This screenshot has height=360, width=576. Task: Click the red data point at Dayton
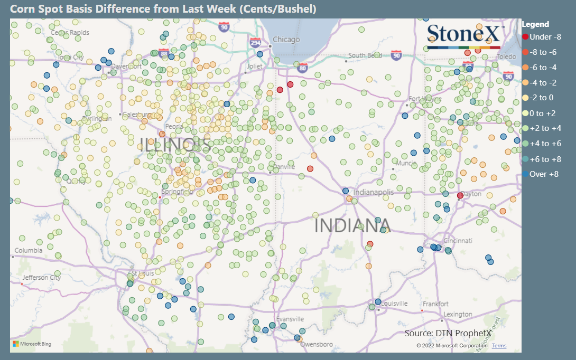tap(460, 196)
